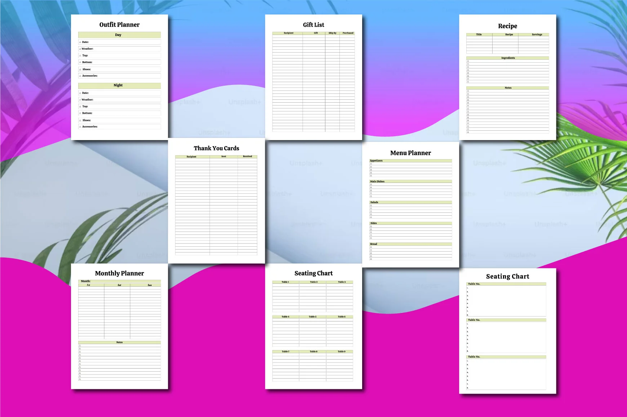
Task: Select 'Table 3' header in Seating Chart
Action: point(340,282)
